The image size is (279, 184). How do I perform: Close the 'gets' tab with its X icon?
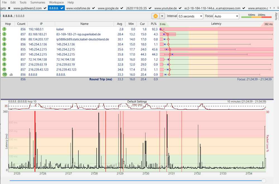tap(9, 8)
